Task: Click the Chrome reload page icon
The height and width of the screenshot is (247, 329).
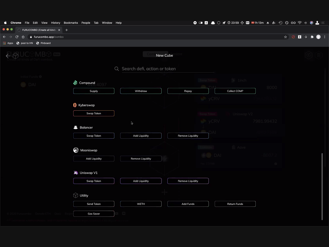Action: coord(17,37)
